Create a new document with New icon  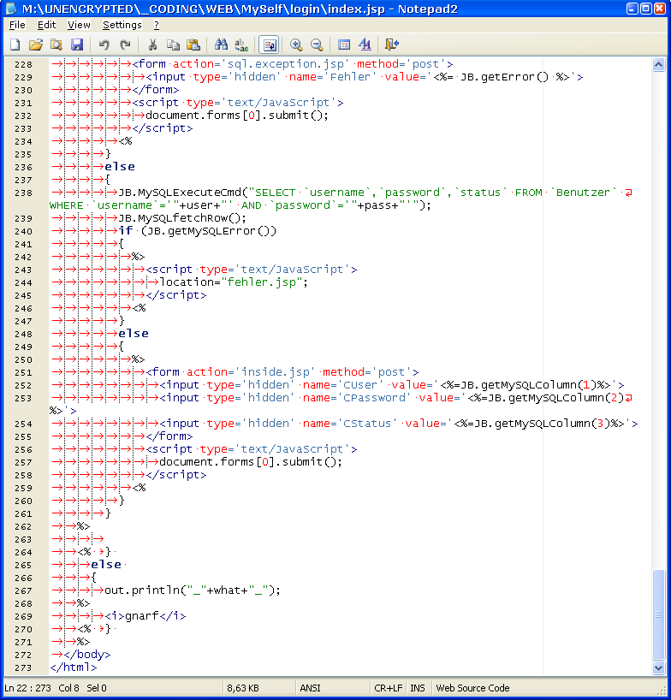click(x=15, y=44)
